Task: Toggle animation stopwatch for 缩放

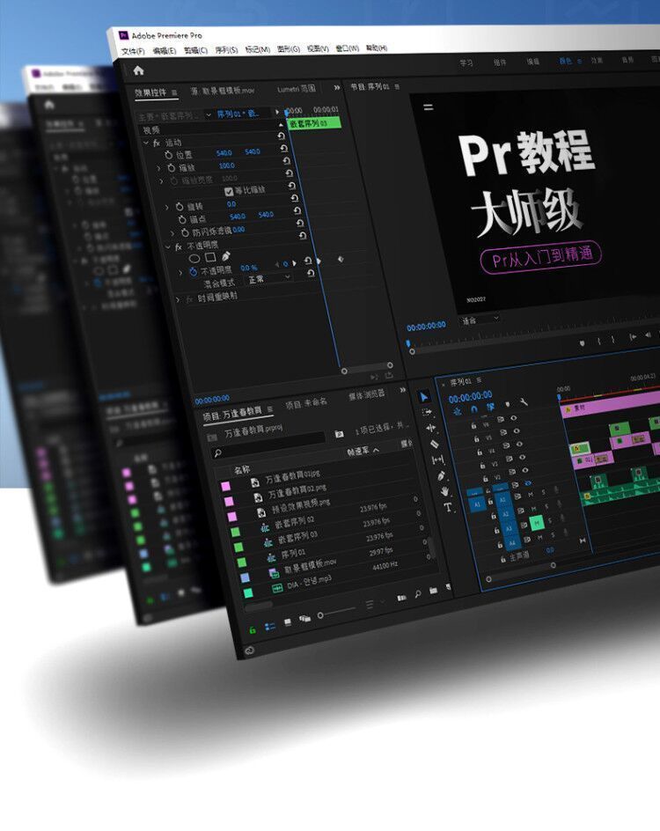Action: pos(171,168)
